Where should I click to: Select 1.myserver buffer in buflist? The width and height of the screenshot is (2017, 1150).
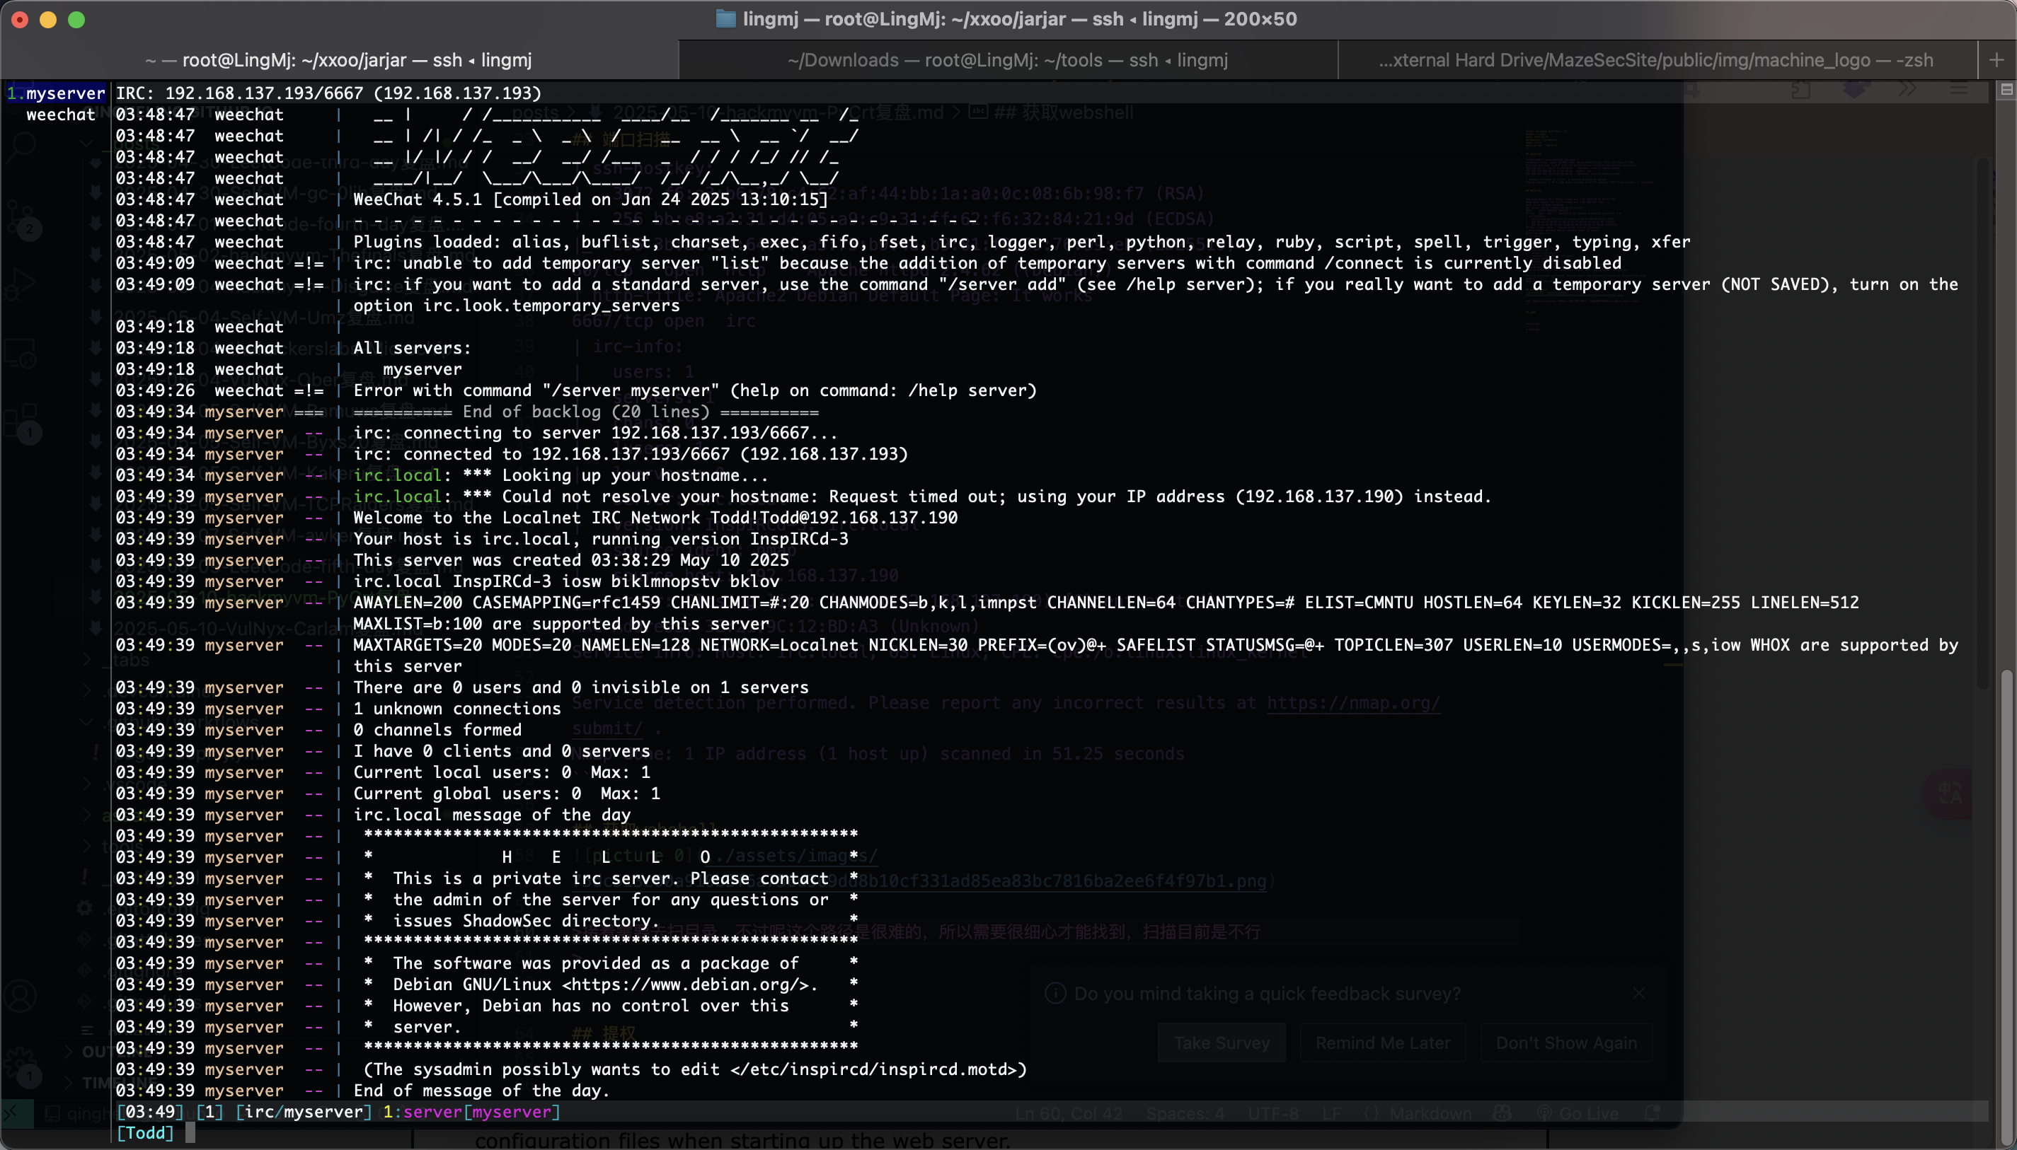(x=56, y=93)
